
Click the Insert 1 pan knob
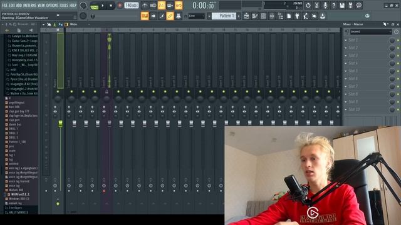(x=71, y=99)
